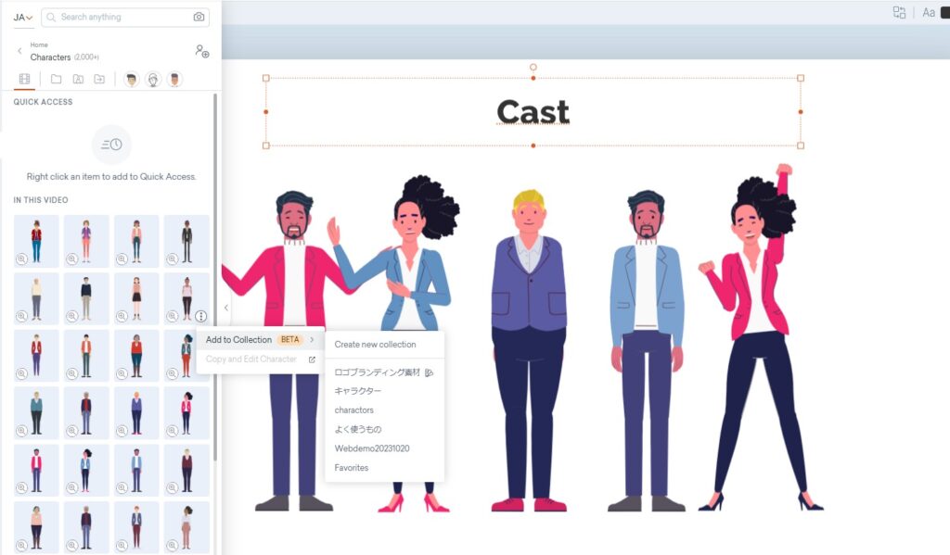Collapse the library panel with the side arrow
This screenshot has height=555, width=950.
[x=225, y=308]
